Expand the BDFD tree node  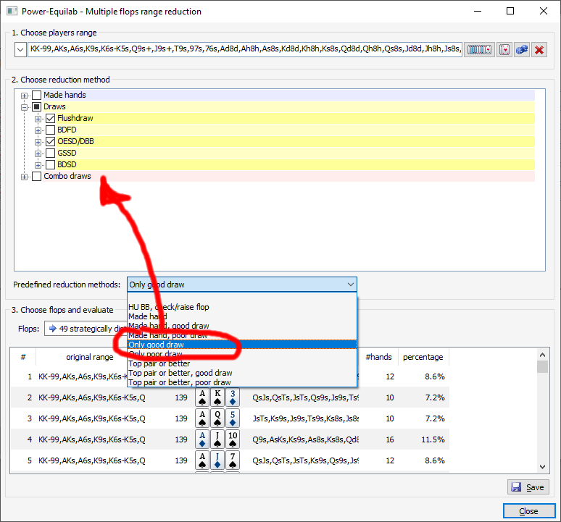[x=38, y=130]
